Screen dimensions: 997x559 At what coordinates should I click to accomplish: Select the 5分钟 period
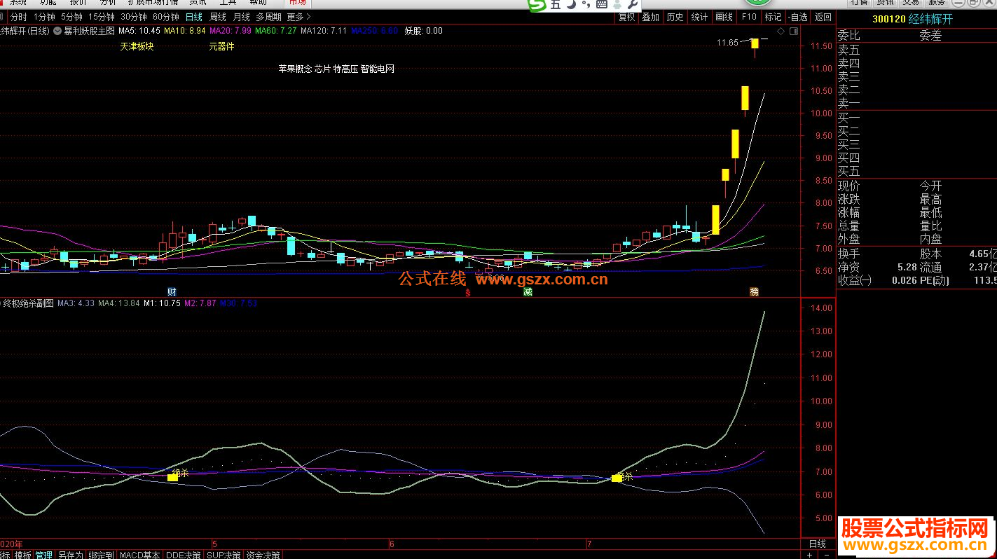point(71,17)
